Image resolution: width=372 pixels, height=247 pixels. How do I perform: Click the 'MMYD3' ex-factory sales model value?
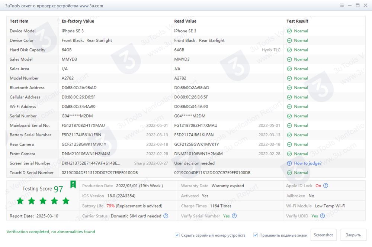point(69,59)
